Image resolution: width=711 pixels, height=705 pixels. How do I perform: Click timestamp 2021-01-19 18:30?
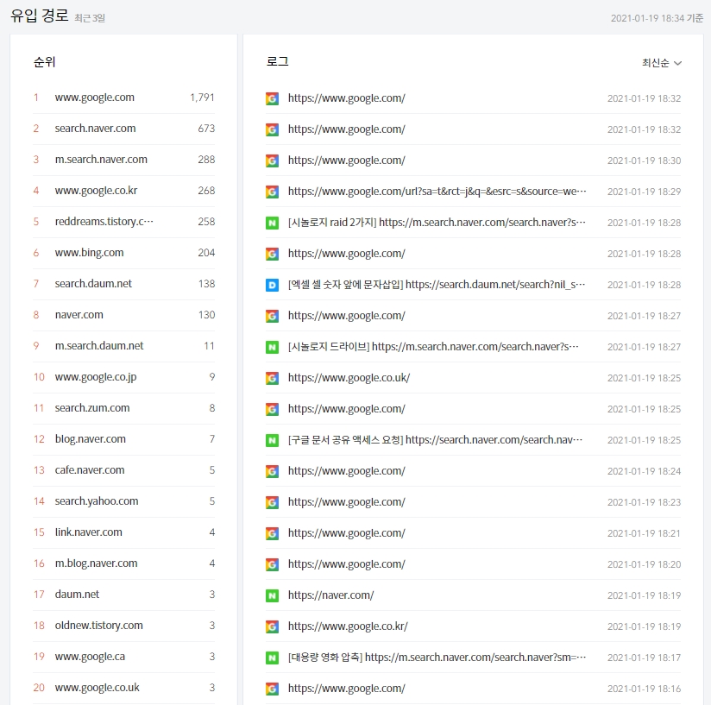pyautogui.click(x=644, y=161)
